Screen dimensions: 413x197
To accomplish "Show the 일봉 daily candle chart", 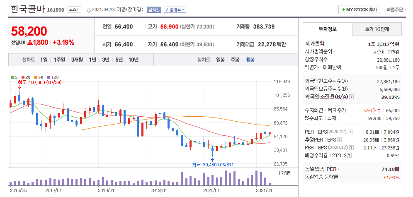I will pos(220,60).
